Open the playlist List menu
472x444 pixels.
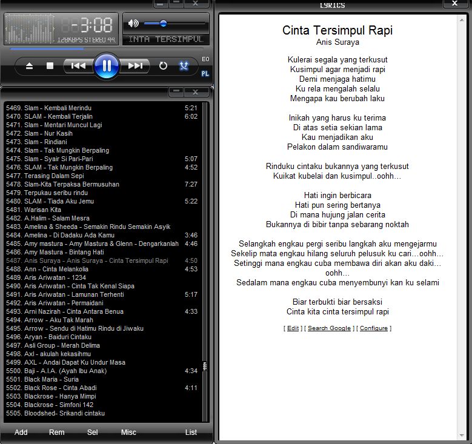pos(191,432)
